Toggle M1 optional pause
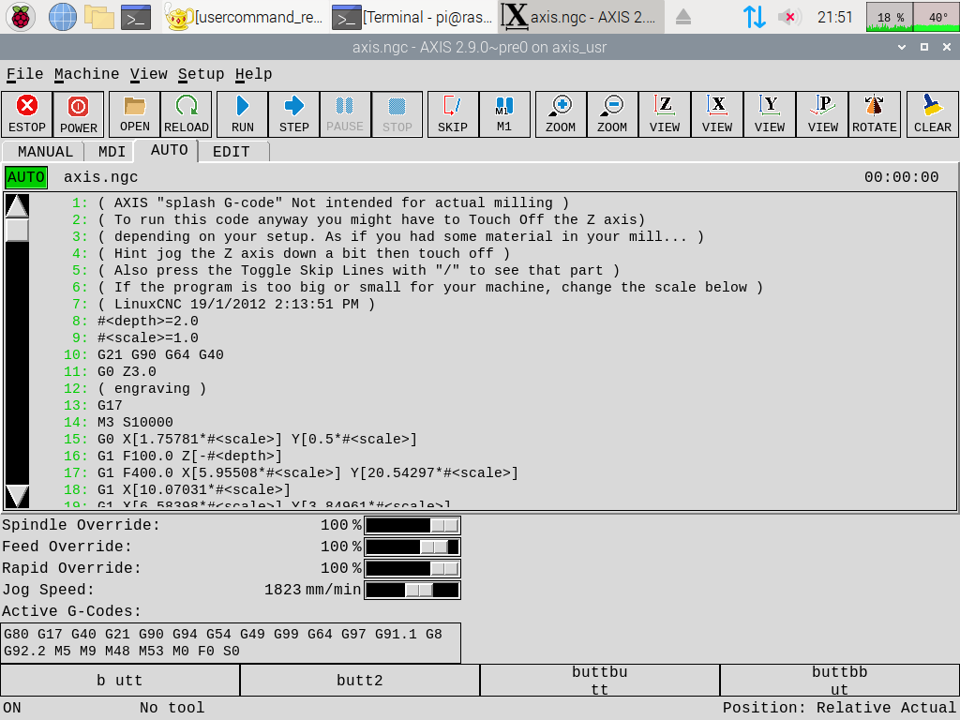The image size is (960, 720). click(504, 114)
